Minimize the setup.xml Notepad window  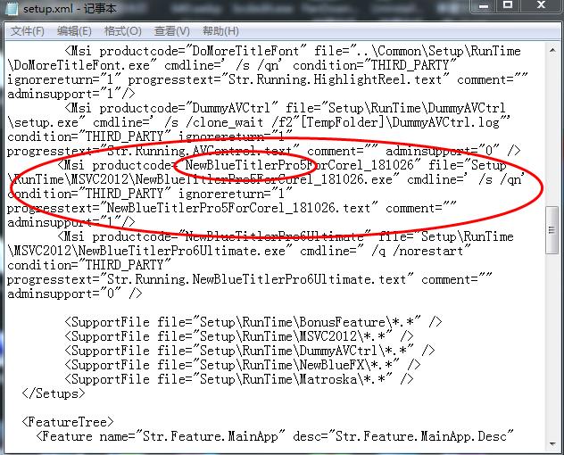484,5
